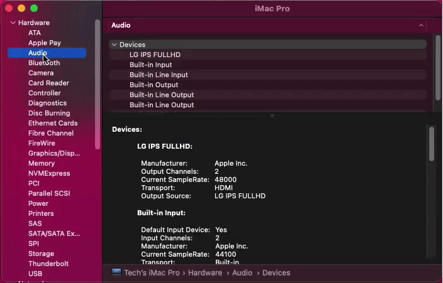This screenshot has height=283, width=443.
Task: Select LG IPS FULLHD device row
Action: (267, 55)
